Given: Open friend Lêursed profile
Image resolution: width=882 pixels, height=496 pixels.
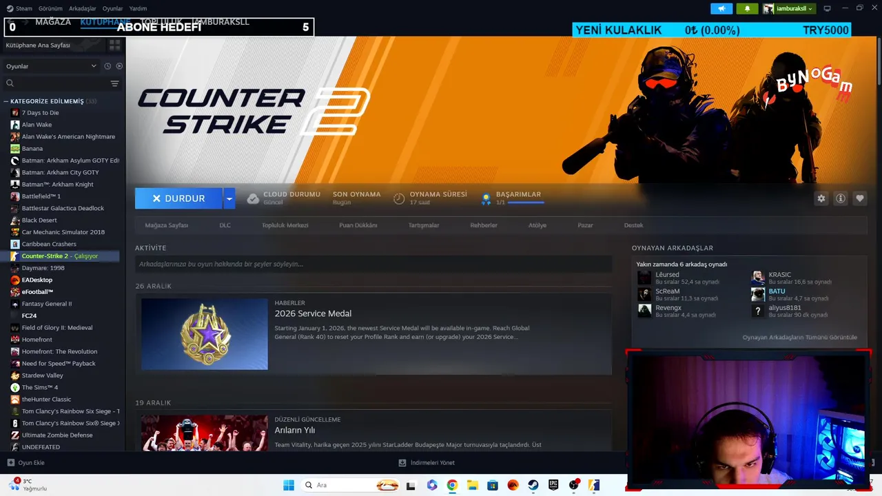Looking at the screenshot, I should [668, 275].
